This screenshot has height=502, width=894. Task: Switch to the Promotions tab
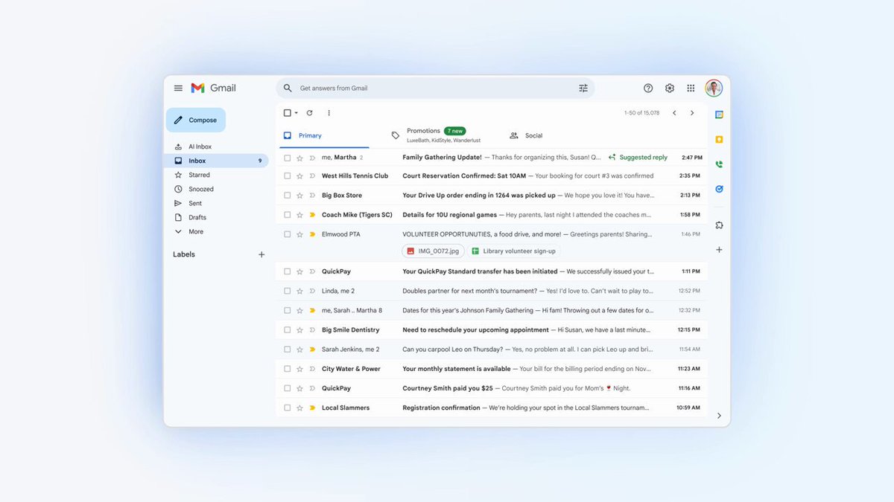point(436,135)
